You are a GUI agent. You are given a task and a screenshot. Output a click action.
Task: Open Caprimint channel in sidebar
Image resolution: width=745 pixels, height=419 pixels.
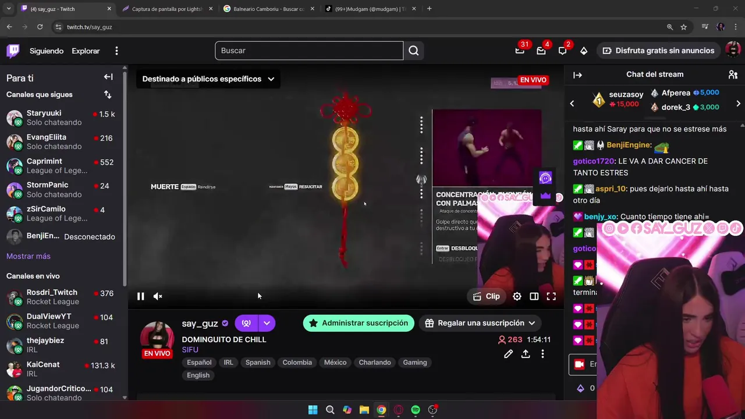(61, 165)
